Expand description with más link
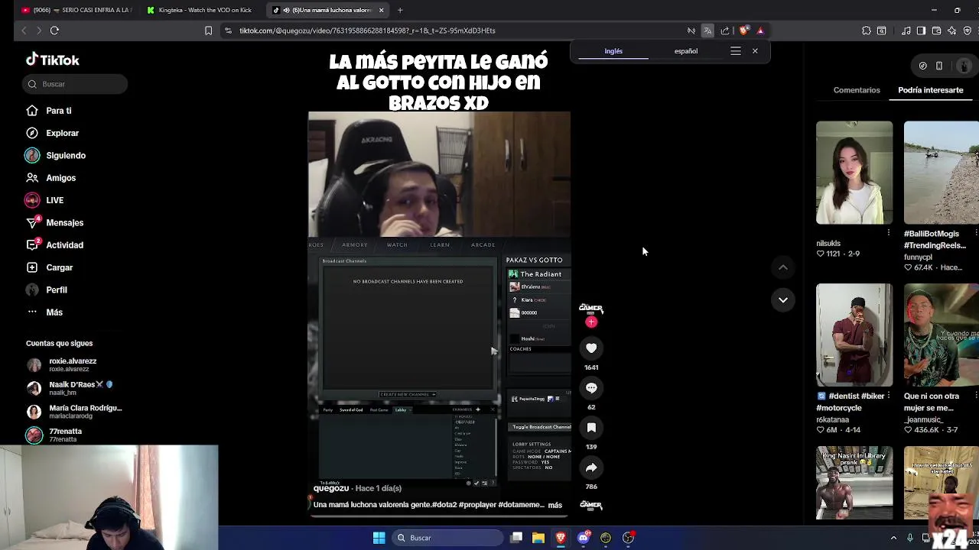 pos(555,505)
